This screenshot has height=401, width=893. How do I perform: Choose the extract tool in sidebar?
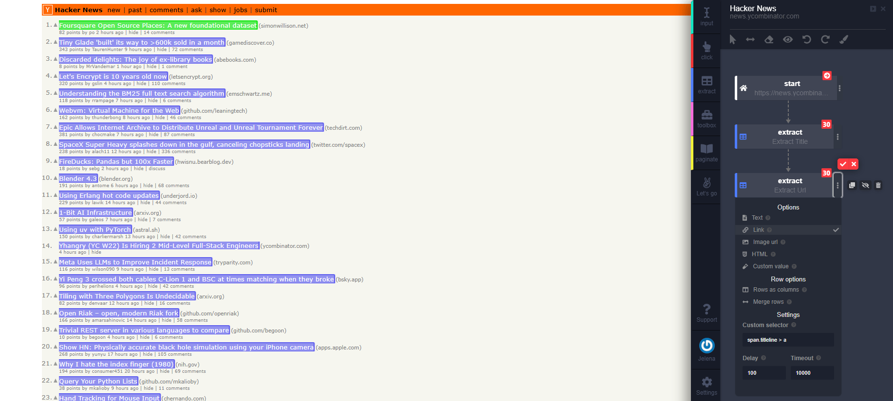[x=707, y=85]
